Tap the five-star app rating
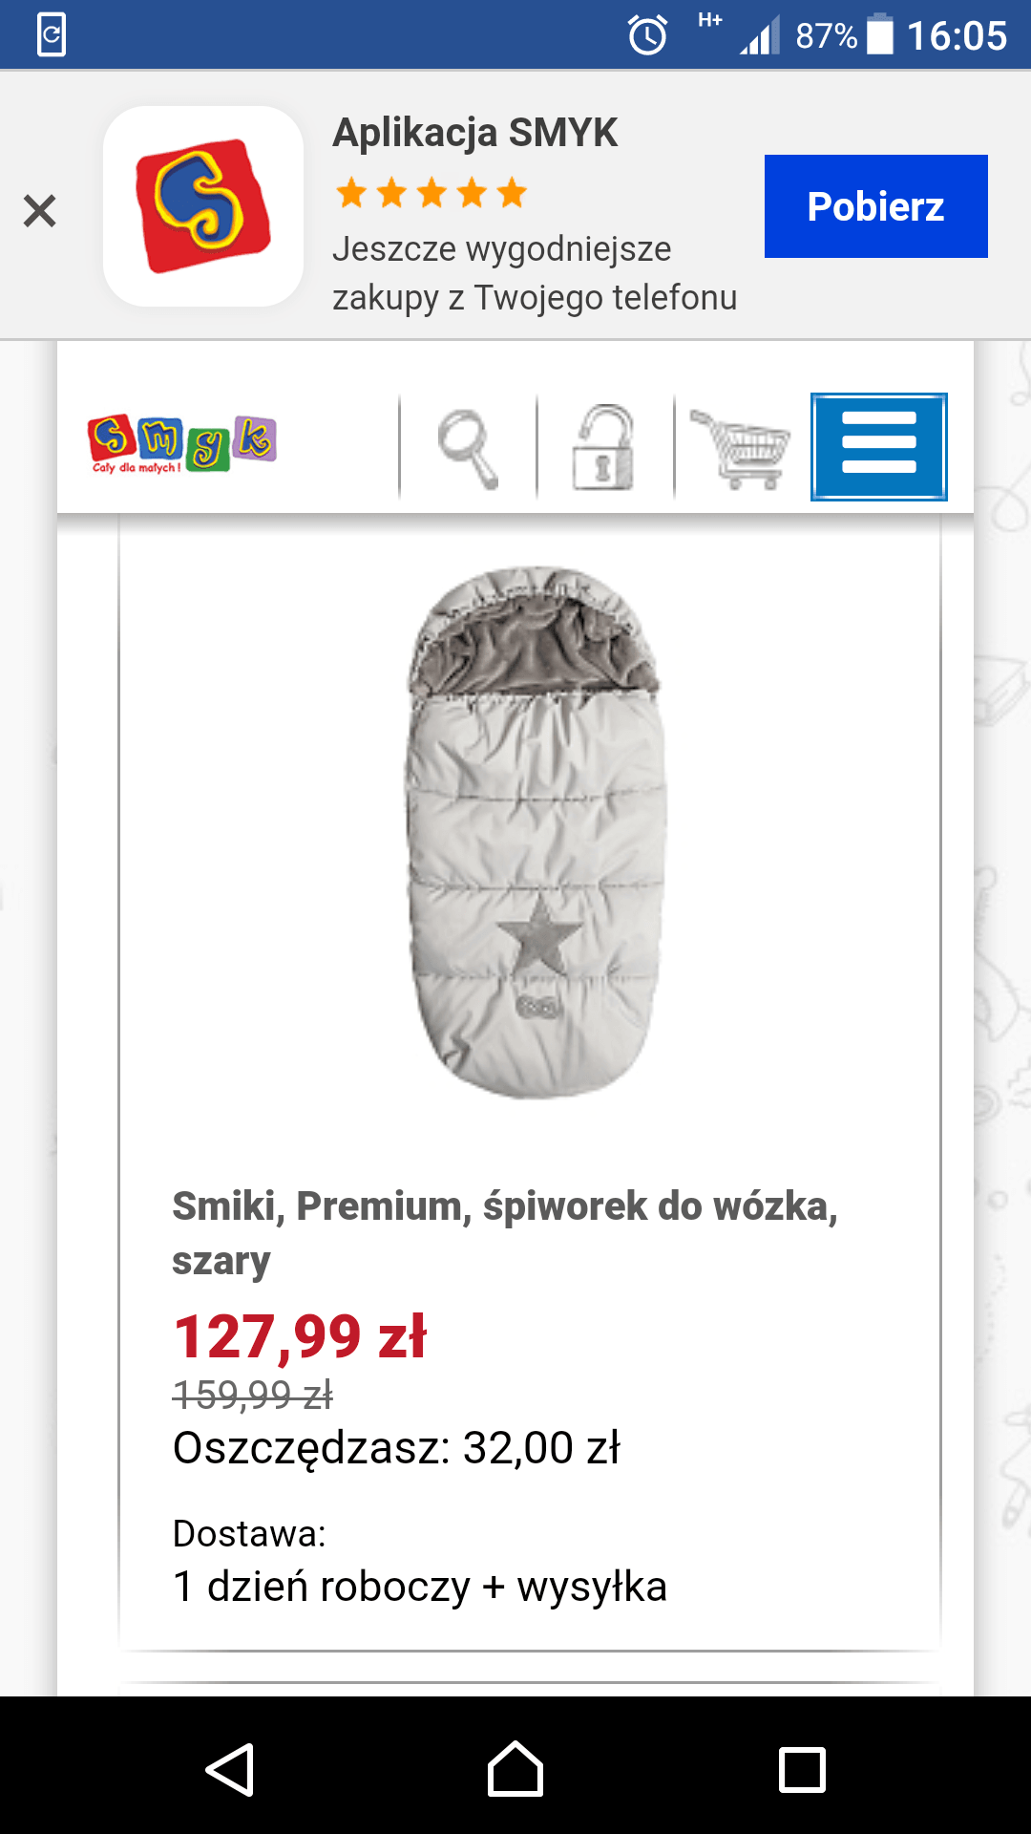Image resolution: width=1031 pixels, height=1834 pixels. coord(431,193)
